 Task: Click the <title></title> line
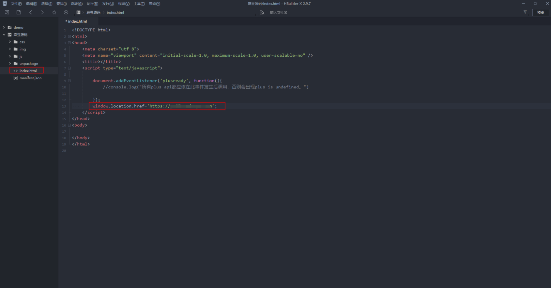(101, 62)
